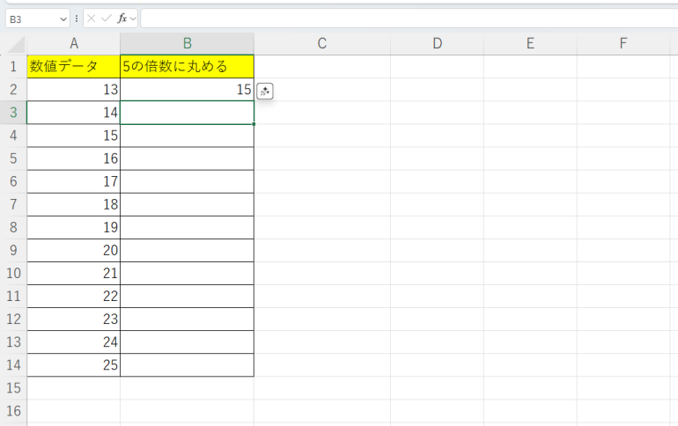Image resolution: width=678 pixels, height=426 pixels.
Task: Click cell A3 containing 14
Action: pos(73,113)
